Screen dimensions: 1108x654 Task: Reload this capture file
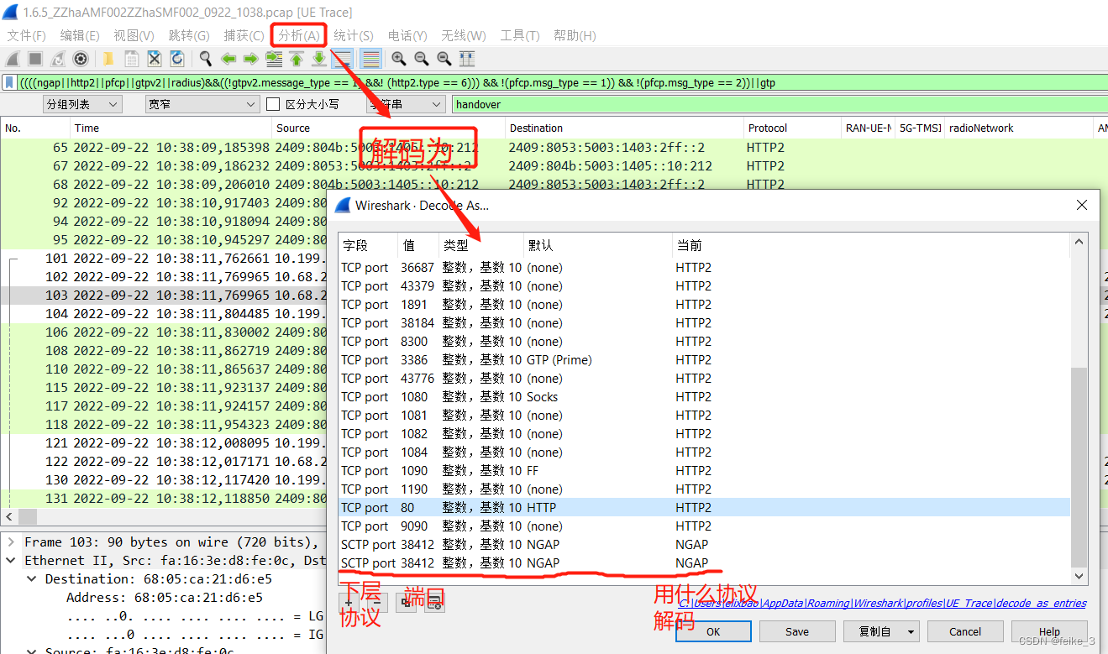click(x=177, y=59)
